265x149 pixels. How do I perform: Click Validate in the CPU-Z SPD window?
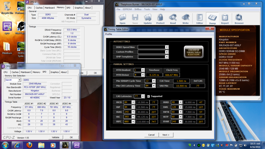pyautogui.click(x=55, y=138)
